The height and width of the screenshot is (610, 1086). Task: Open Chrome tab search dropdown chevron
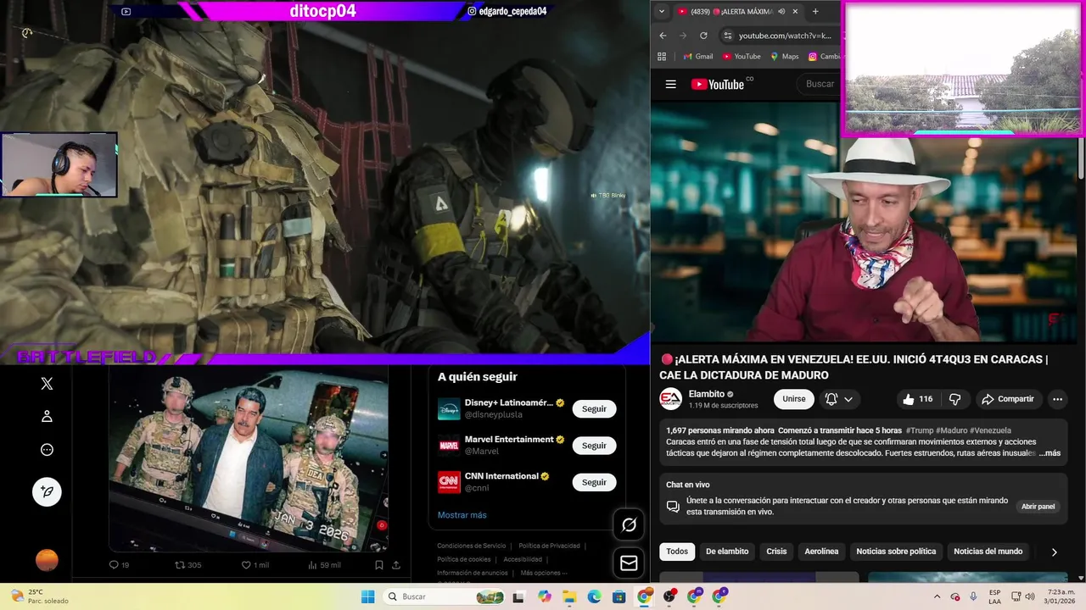pyautogui.click(x=662, y=12)
